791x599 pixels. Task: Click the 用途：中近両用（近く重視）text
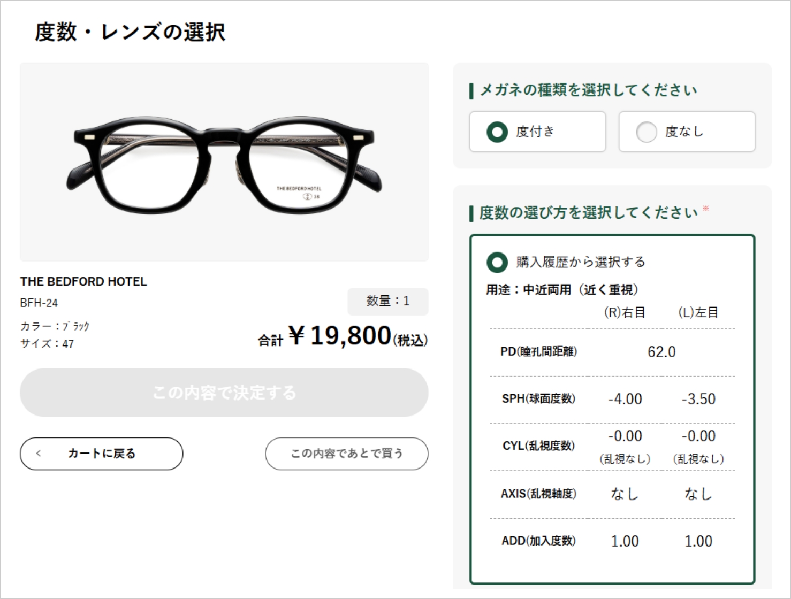562,290
